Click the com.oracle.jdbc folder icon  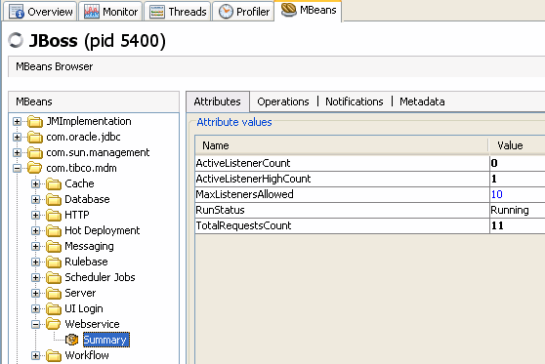point(35,138)
